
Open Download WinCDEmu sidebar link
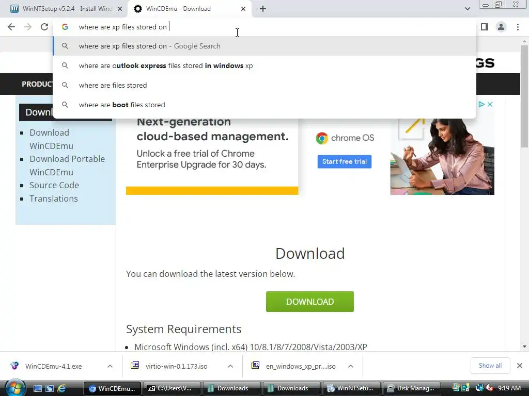pyautogui.click(x=51, y=139)
